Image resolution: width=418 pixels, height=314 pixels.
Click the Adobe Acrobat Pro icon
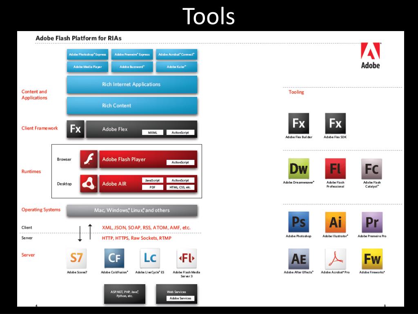click(x=336, y=259)
